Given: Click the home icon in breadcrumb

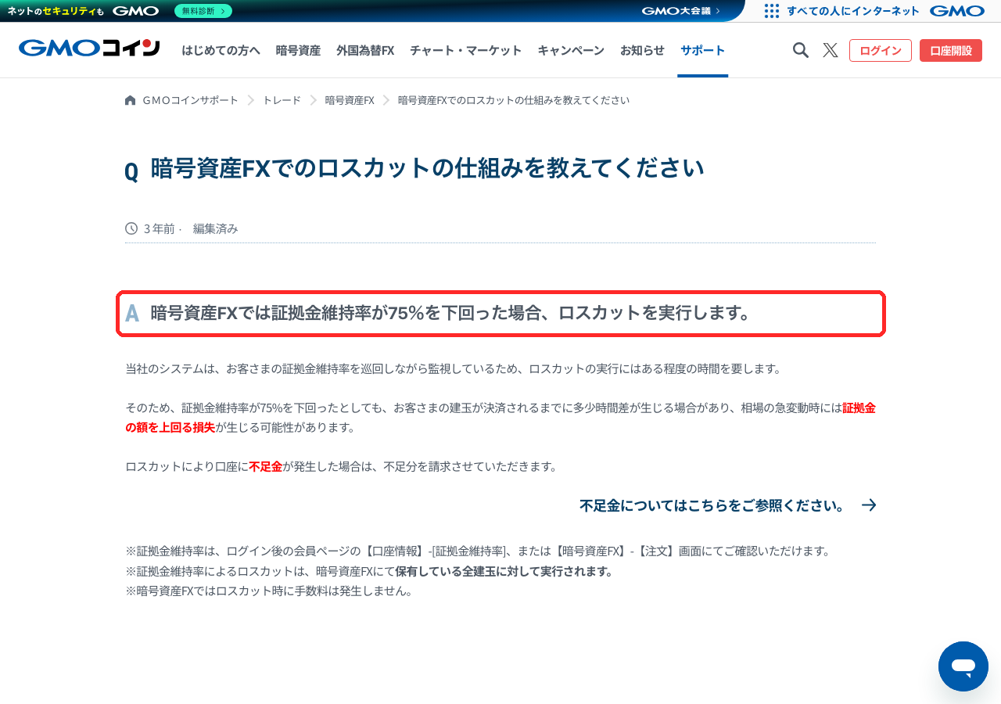Looking at the screenshot, I should click(x=131, y=100).
